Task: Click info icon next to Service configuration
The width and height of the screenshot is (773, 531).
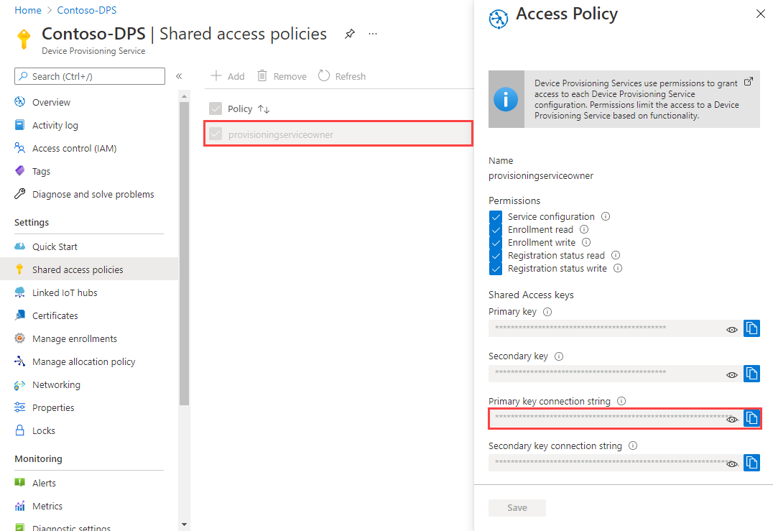Action: 606,216
